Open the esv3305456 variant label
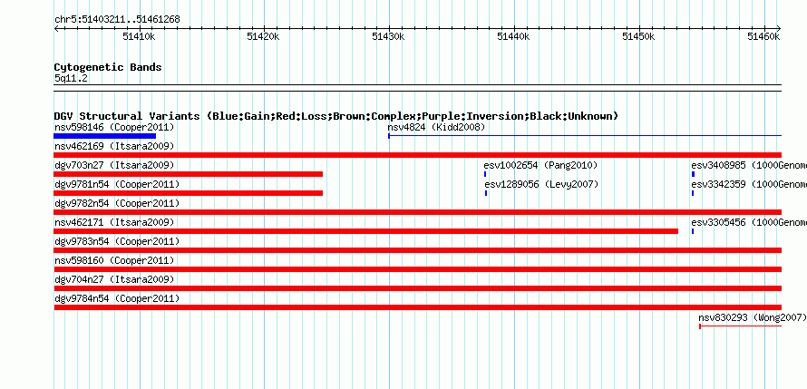The height and width of the screenshot is (389, 807). [749, 222]
